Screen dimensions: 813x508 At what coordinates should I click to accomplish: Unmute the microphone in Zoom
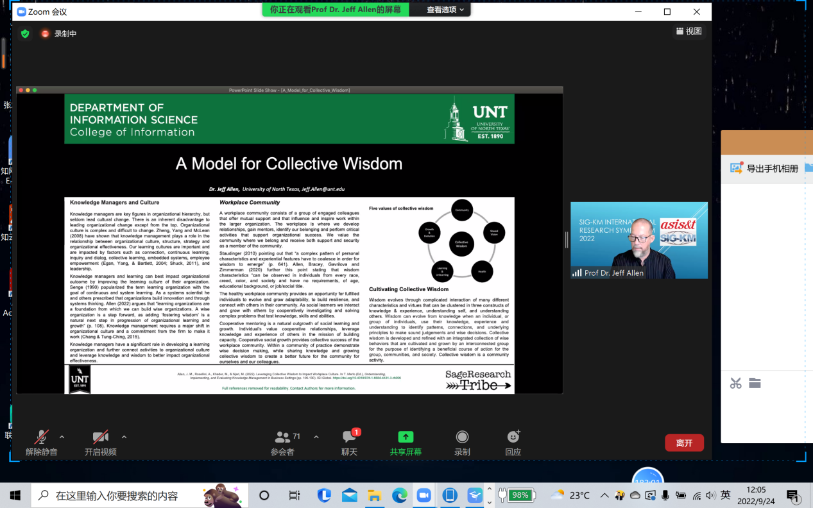click(41, 437)
